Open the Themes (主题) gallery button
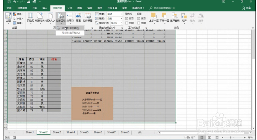257x140 pixels. click(x=8, y=18)
